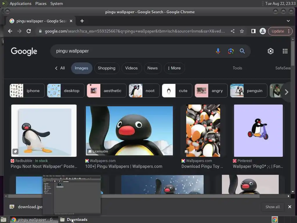297x223 pixels.
Task: Click the show desktop icon in taskbar
Action: [3, 220]
